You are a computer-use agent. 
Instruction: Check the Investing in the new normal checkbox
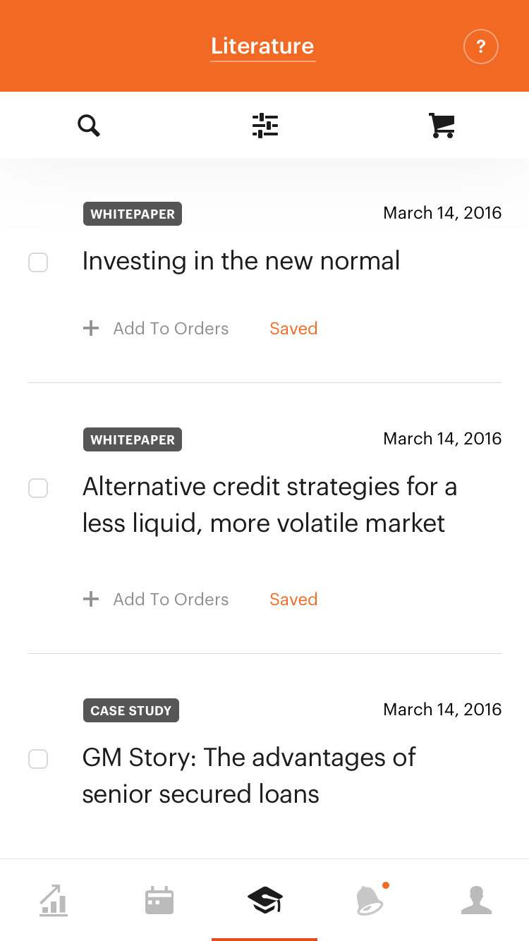(38, 262)
